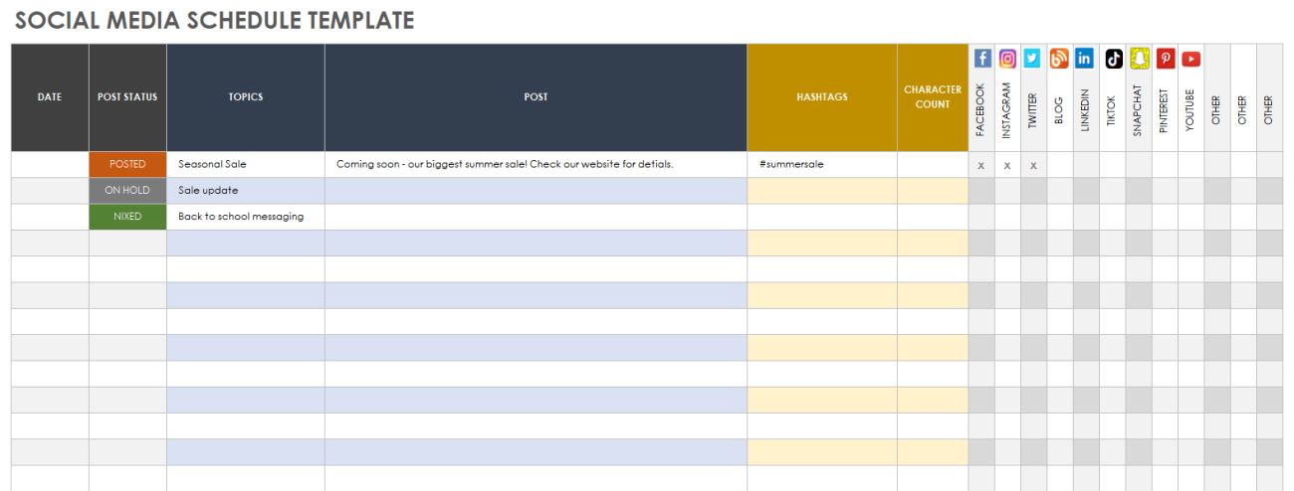The width and height of the screenshot is (1294, 491).
Task: Select the yellow Snapchat ghost icon
Action: click(1139, 59)
